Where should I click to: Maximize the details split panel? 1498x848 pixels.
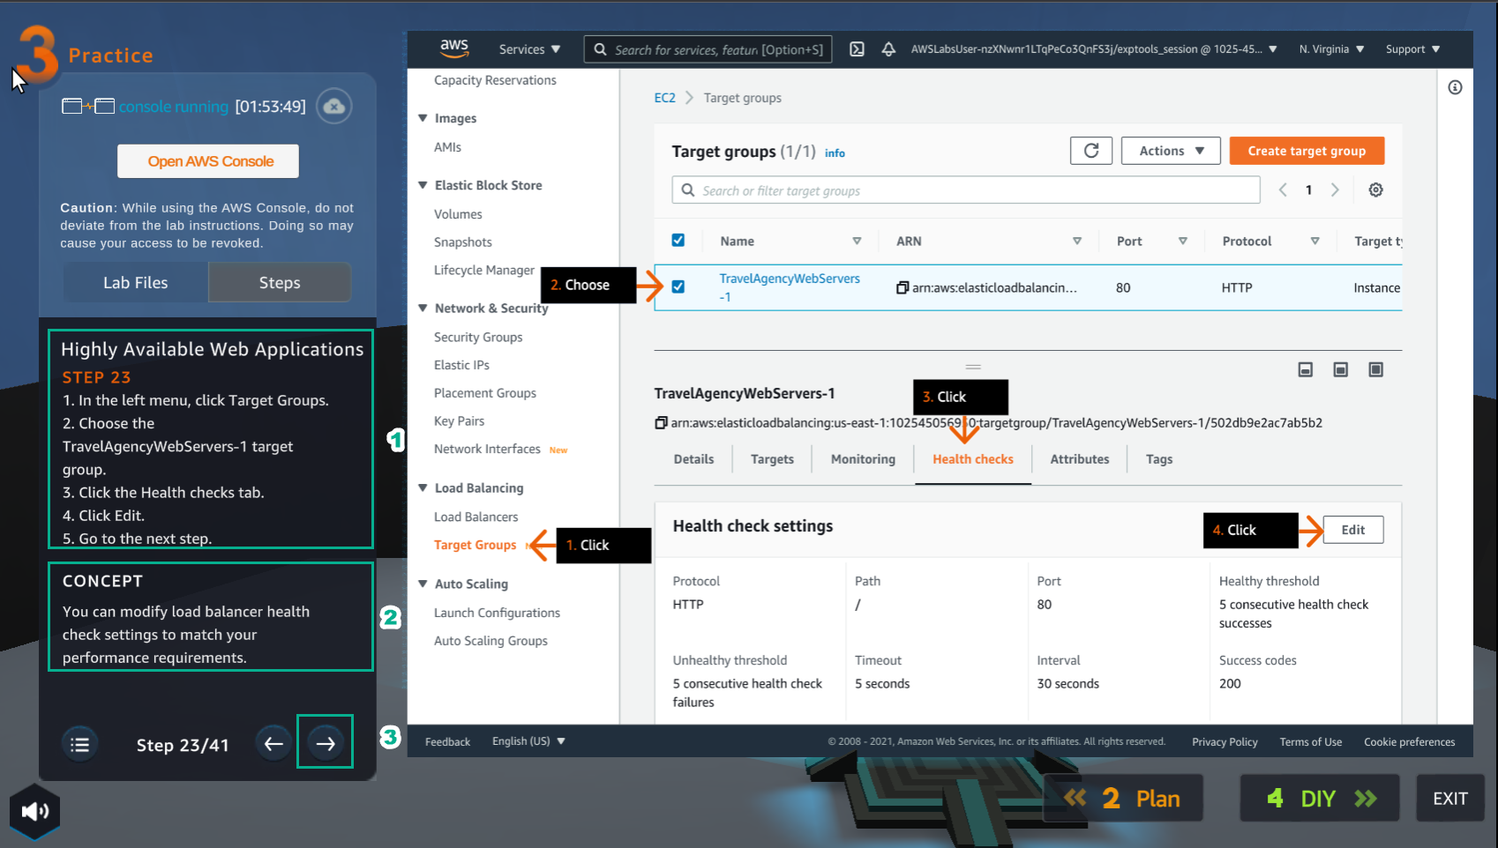pyautogui.click(x=1375, y=369)
